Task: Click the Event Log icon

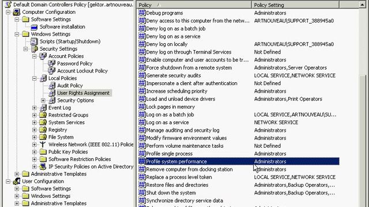Action: pyautogui.click(x=43, y=108)
